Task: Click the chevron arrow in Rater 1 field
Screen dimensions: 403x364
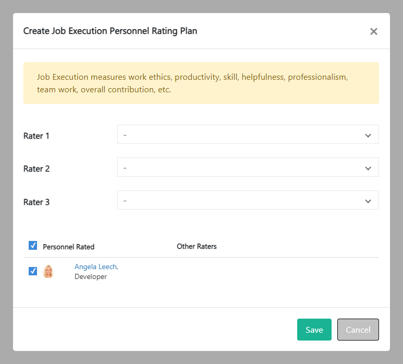Action: 368,136
